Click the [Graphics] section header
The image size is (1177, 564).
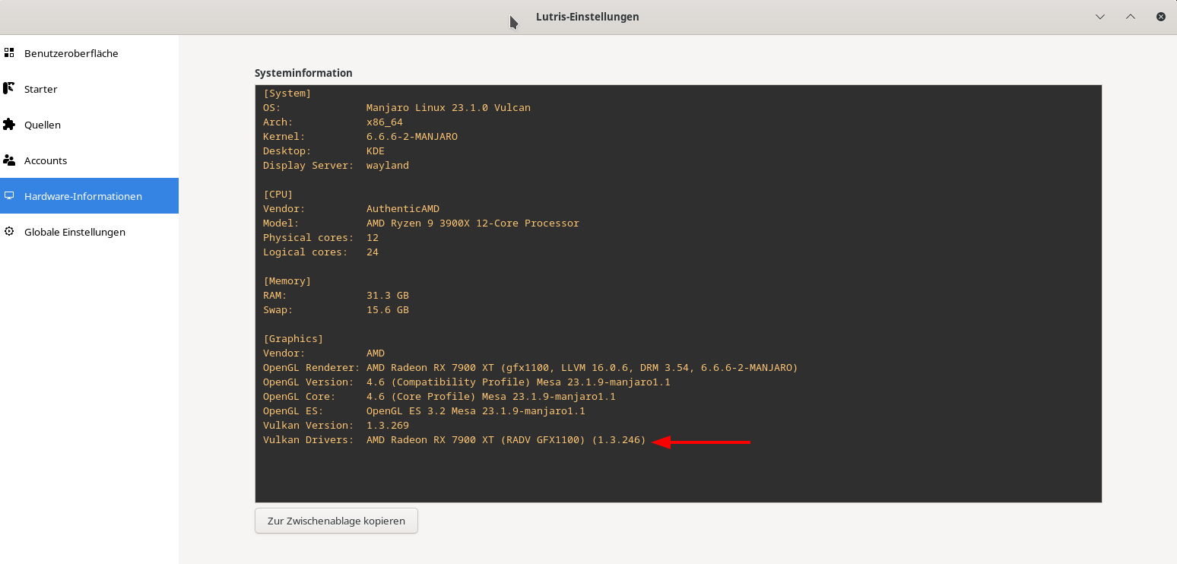(x=293, y=338)
